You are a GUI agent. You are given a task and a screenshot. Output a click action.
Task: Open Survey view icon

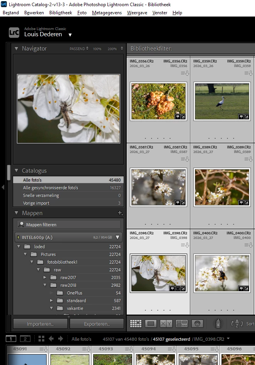coord(182,323)
